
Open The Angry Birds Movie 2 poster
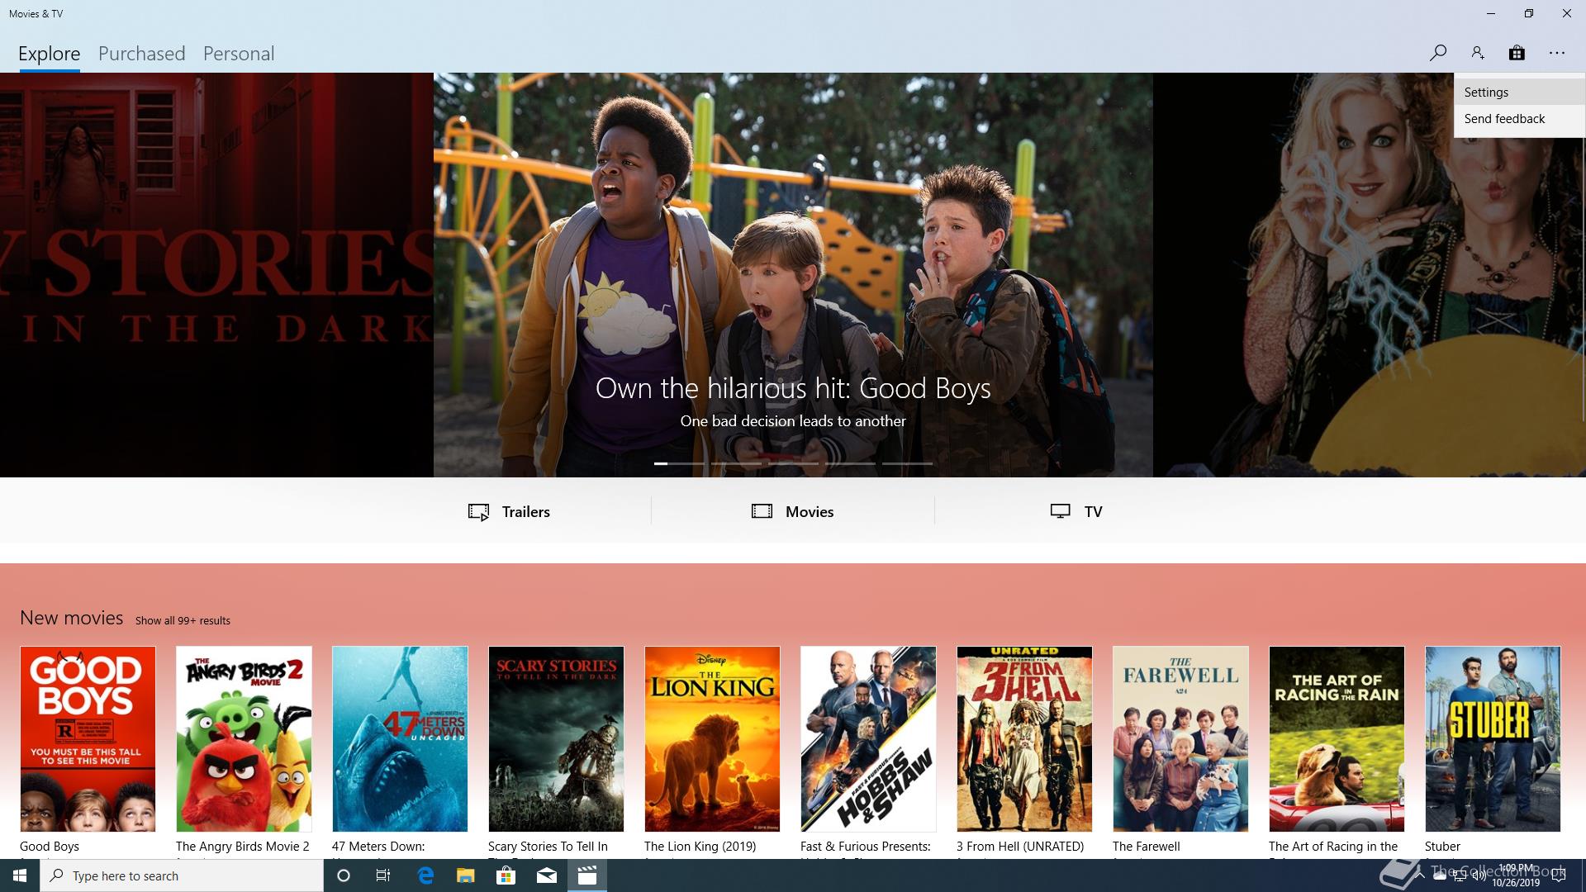pyautogui.click(x=244, y=739)
